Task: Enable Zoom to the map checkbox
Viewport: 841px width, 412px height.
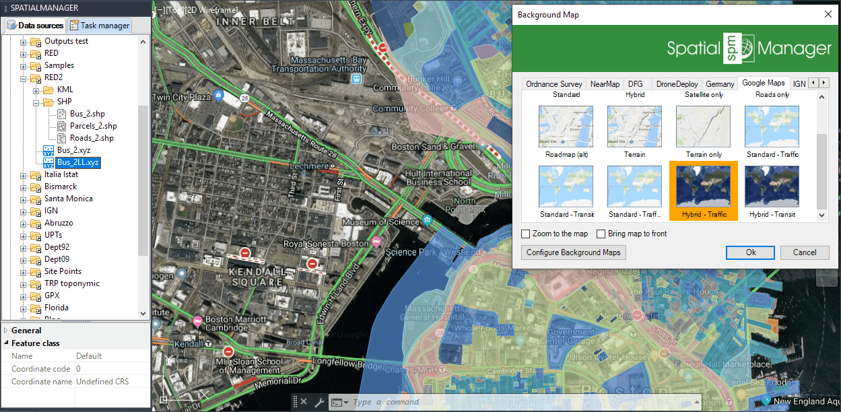Action: (x=525, y=234)
